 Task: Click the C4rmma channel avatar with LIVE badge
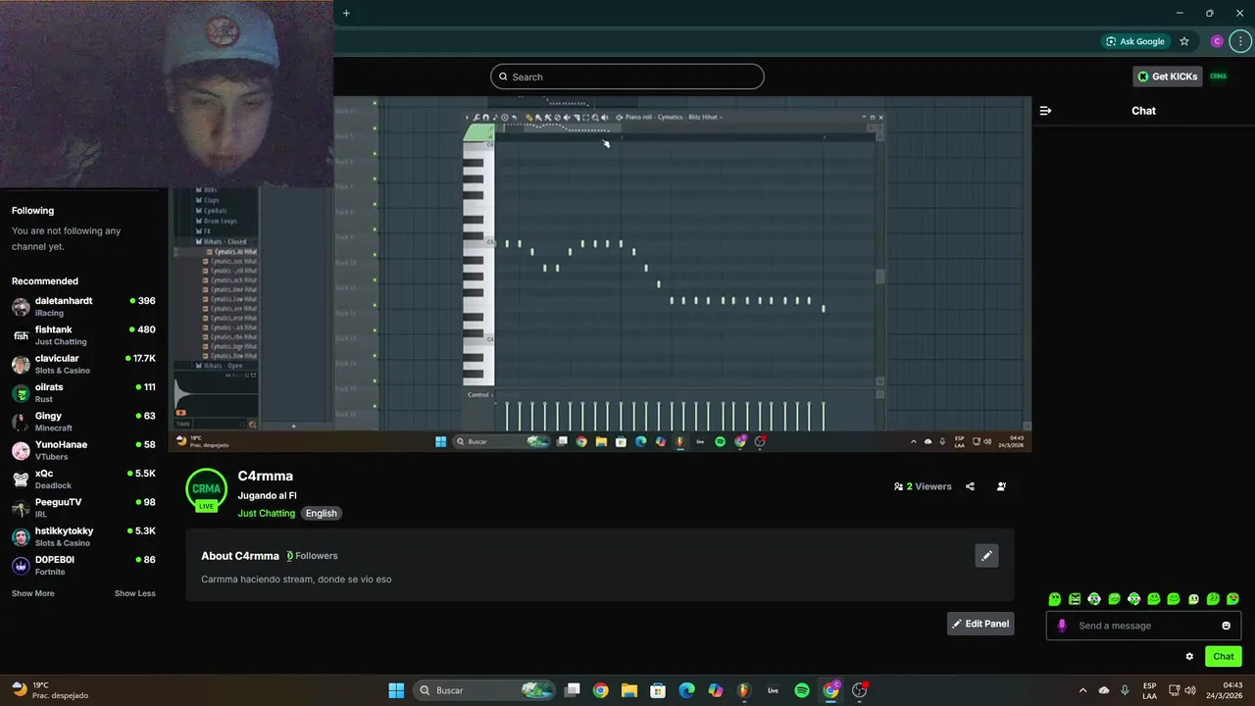tap(206, 490)
